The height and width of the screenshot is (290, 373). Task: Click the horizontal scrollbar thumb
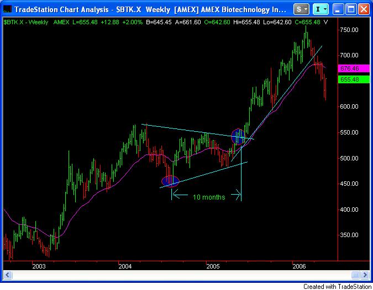click(356, 275)
